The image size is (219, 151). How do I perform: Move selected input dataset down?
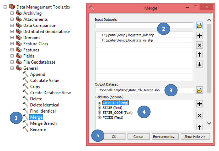200,64
